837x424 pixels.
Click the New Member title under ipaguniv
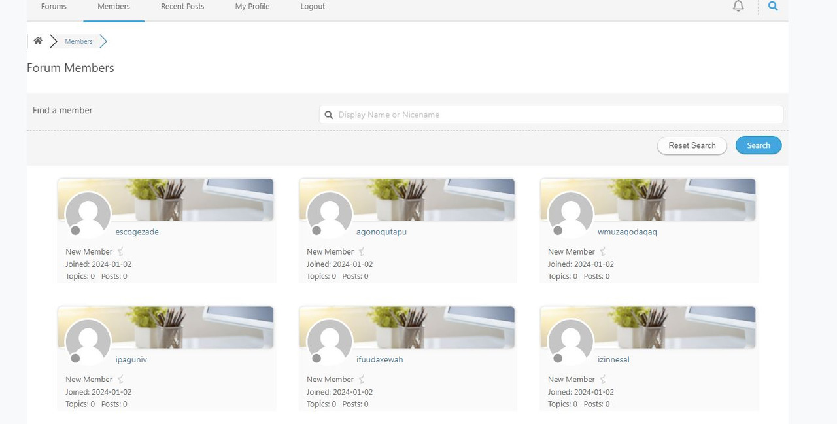click(x=89, y=379)
